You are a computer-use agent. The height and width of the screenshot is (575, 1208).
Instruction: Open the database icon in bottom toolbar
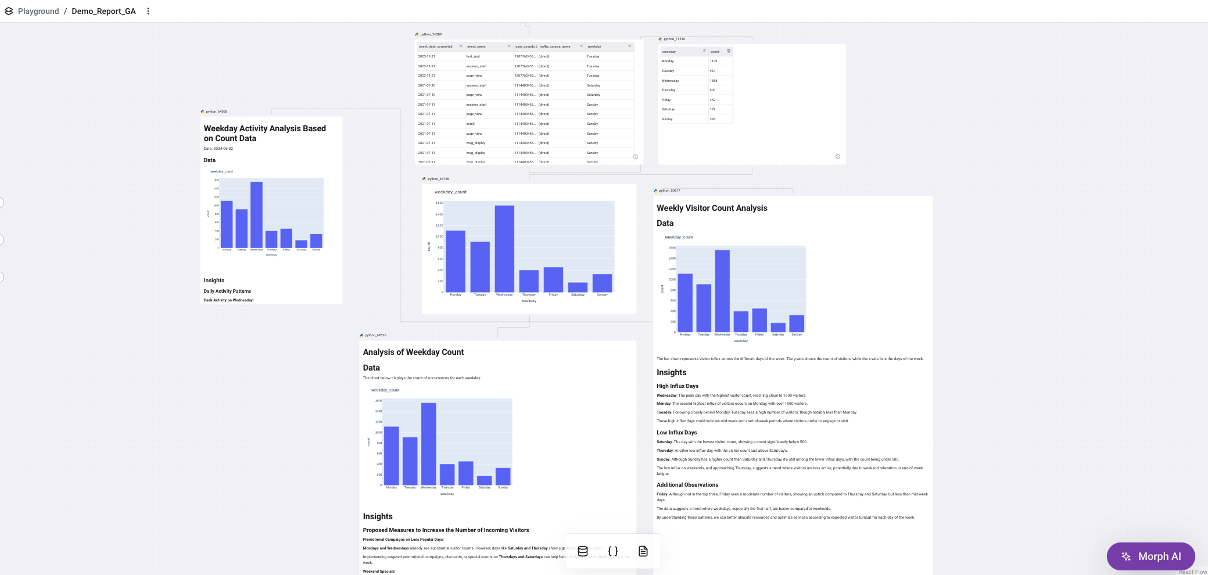click(x=583, y=551)
